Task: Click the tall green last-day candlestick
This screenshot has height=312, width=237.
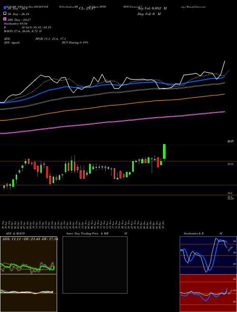Action: [x=164, y=152]
